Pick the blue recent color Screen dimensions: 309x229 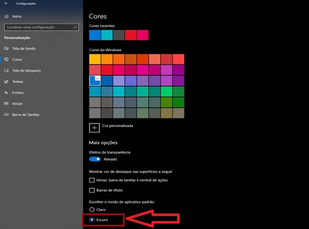pyautogui.click(x=95, y=35)
